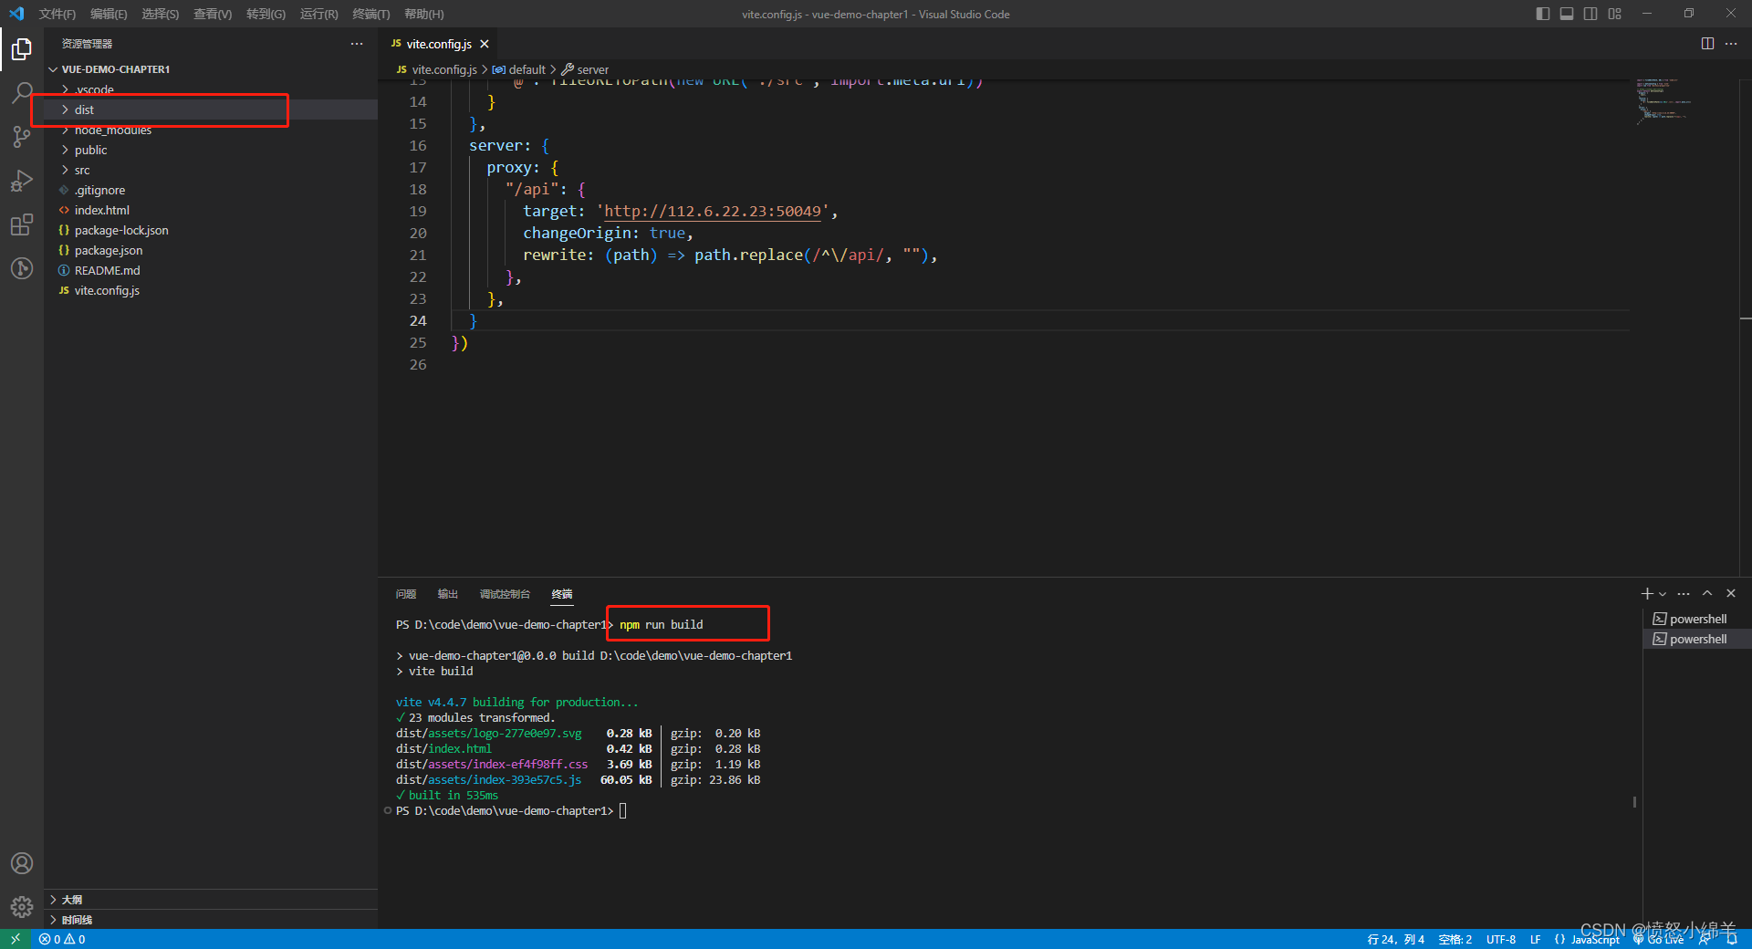Expand the public folder

click(211, 150)
